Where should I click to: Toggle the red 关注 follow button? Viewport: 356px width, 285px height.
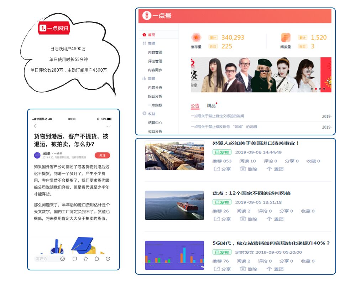102,155
